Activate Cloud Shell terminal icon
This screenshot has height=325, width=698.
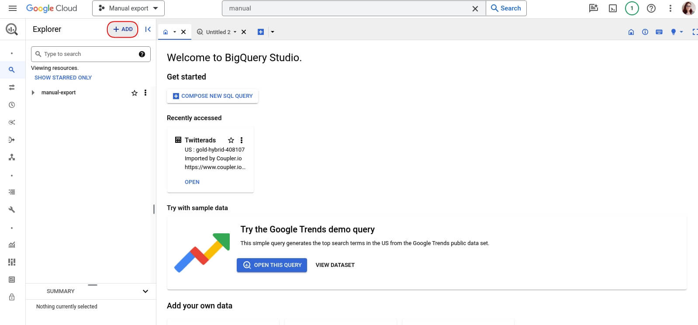tap(613, 8)
